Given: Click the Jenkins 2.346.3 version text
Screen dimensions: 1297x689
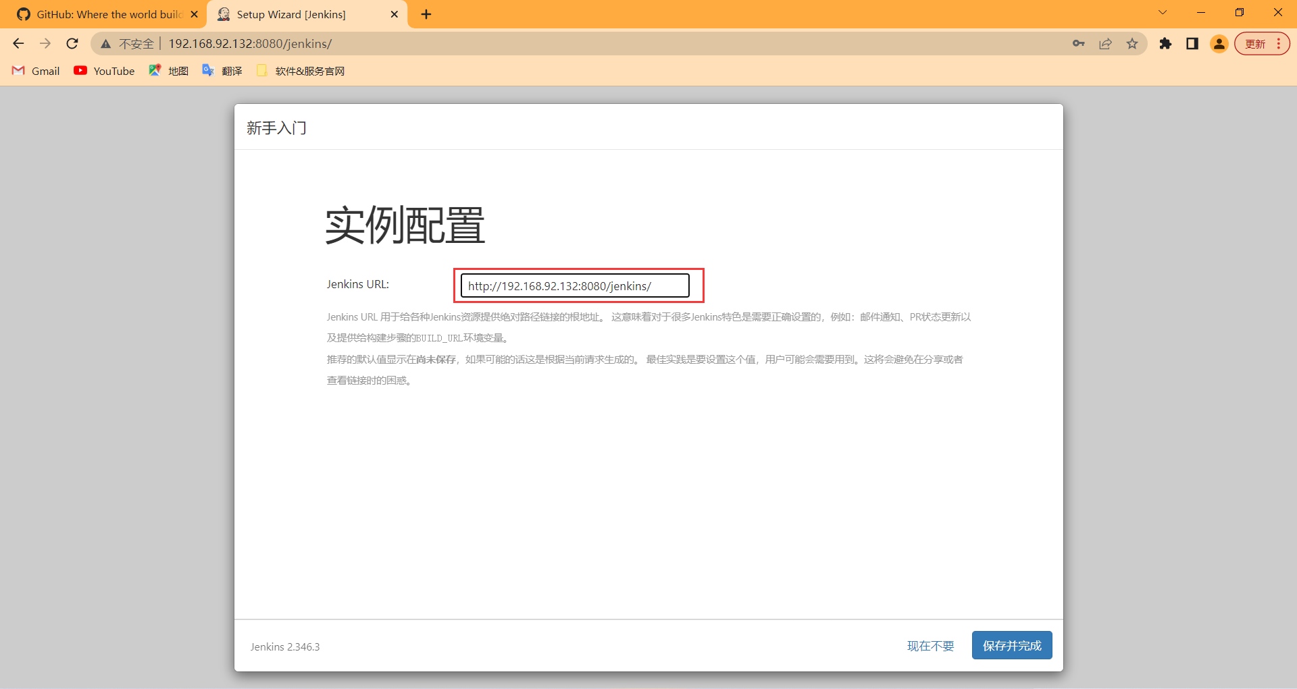Looking at the screenshot, I should pyautogui.click(x=285, y=646).
